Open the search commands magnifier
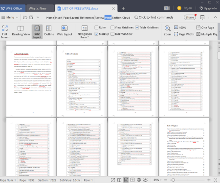The width and height of the screenshot is (220, 183). tap(136, 17)
